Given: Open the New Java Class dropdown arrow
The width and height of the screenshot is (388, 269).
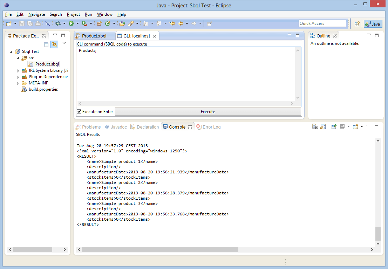Looking at the screenshot, I should tap(114, 23).
